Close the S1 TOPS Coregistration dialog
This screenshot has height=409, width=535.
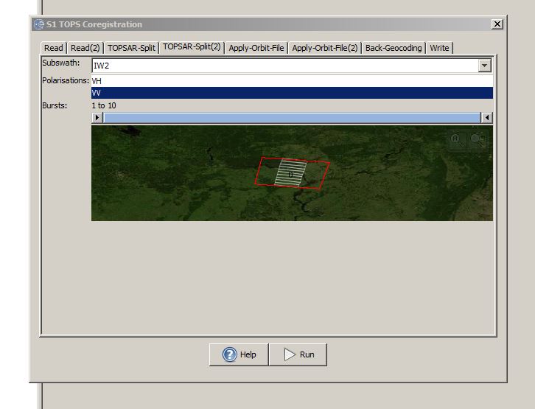(x=497, y=24)
